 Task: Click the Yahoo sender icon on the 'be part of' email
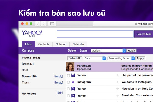[x=73, y=75]
